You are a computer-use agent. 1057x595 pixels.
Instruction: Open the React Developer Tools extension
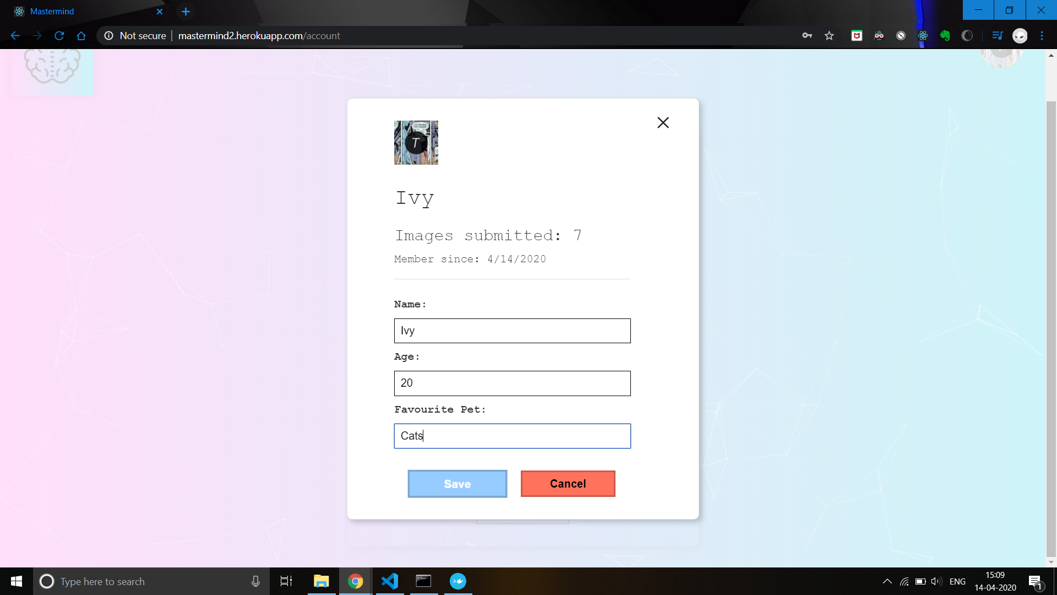[x=923, y=36]
